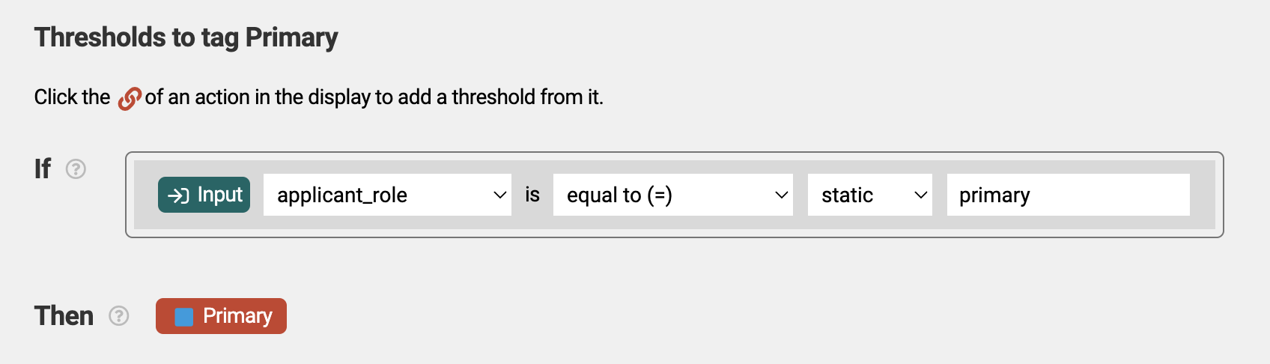
Task: Click the red chain link icon
Action: click(x=129, y=98)
